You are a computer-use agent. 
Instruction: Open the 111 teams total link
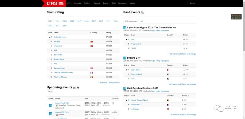tap(175, 115)
